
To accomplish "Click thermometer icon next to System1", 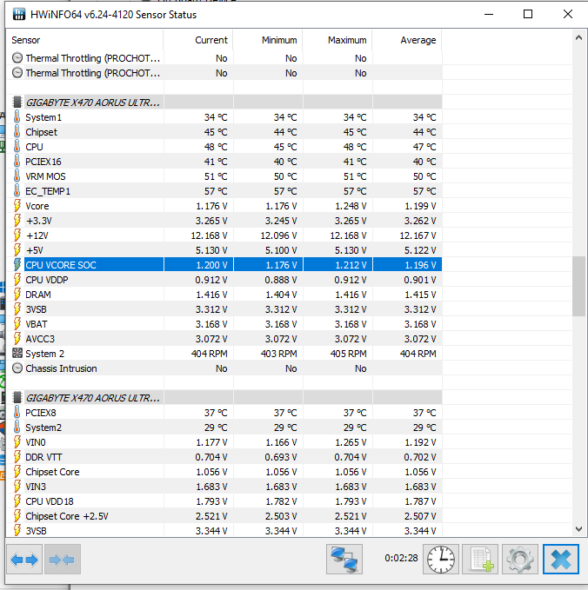I will tap(17, 117).
